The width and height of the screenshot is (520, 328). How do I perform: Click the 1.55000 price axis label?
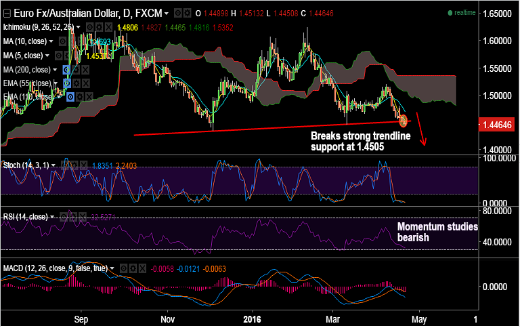(497, 68)
